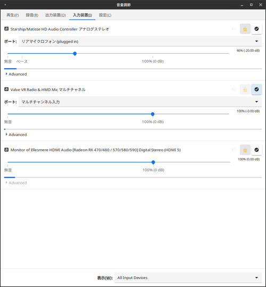This screenshot has width=266, height=287.
Task: Expand Advanced under Starship/Matisse HD Audio Controller
Action: point(16,74)
